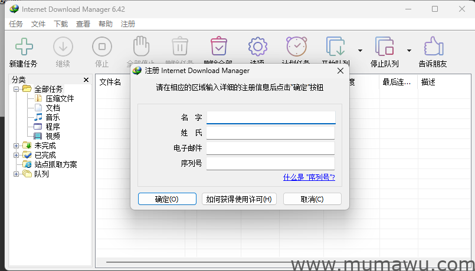
Task: Click the Delete Task trash can icon
Action: (x=180, y=46)
